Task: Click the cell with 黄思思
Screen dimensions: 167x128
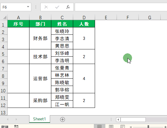Action: (62, 46)
